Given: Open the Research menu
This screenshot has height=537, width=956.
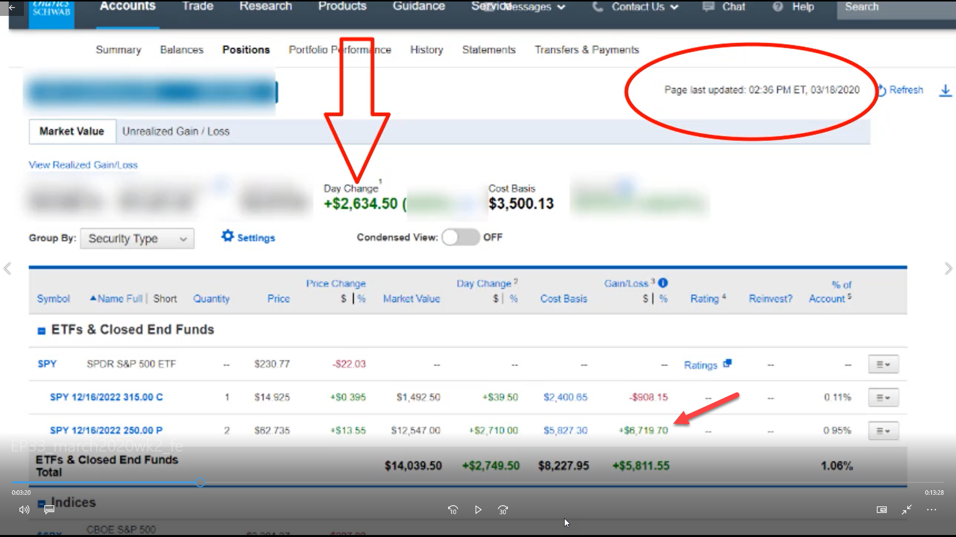Looking at the screenshot, I should [x=266, y=6].
